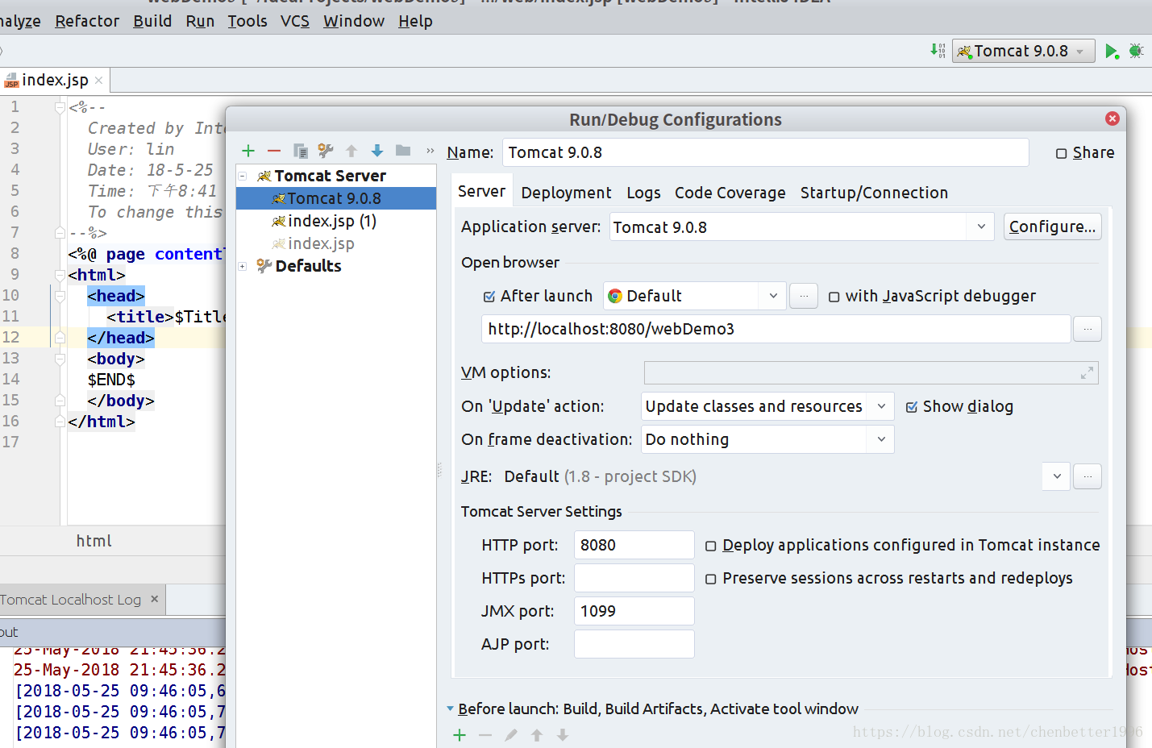This screenshot has height=748, width=1152.
Task: Remove a Before launch task
Action: pyautogui.click(x=485, y=735)
